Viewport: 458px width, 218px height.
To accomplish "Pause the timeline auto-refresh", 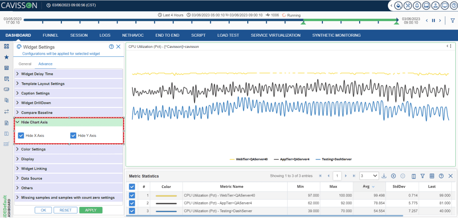I will pos(433,21).
